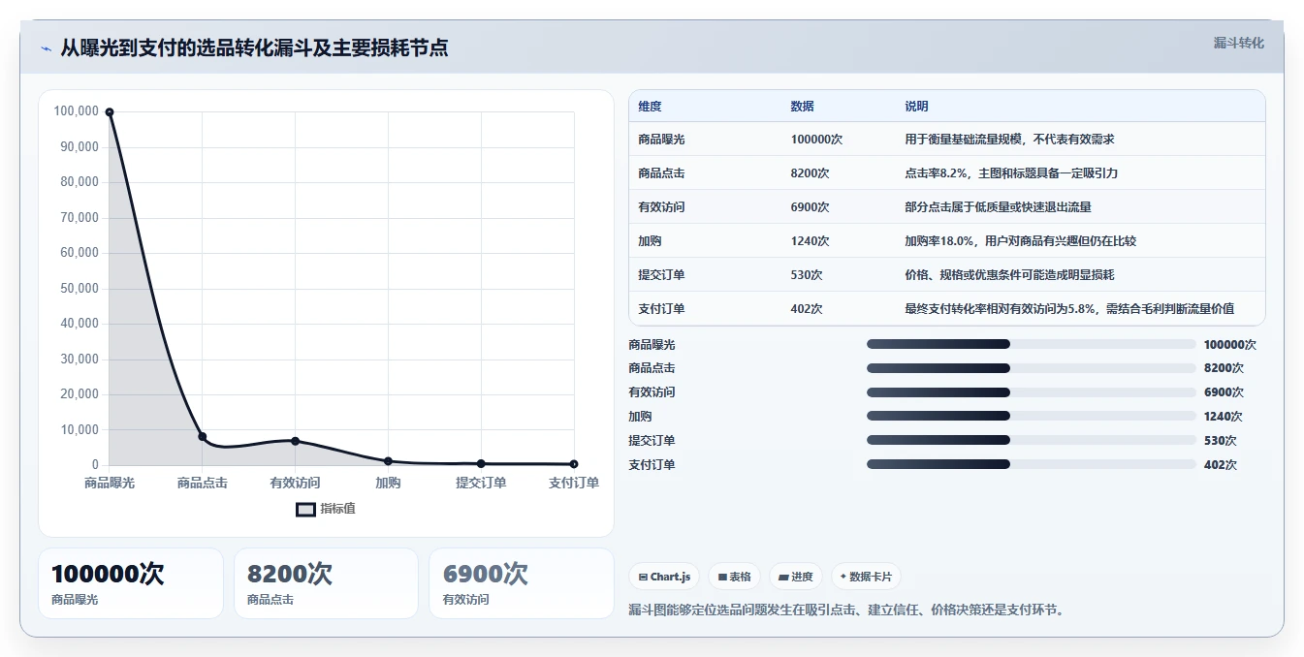Click the 100000次 value beside the progress bars
Viewport: 1304px width, 657px height.
point(1229,345)
